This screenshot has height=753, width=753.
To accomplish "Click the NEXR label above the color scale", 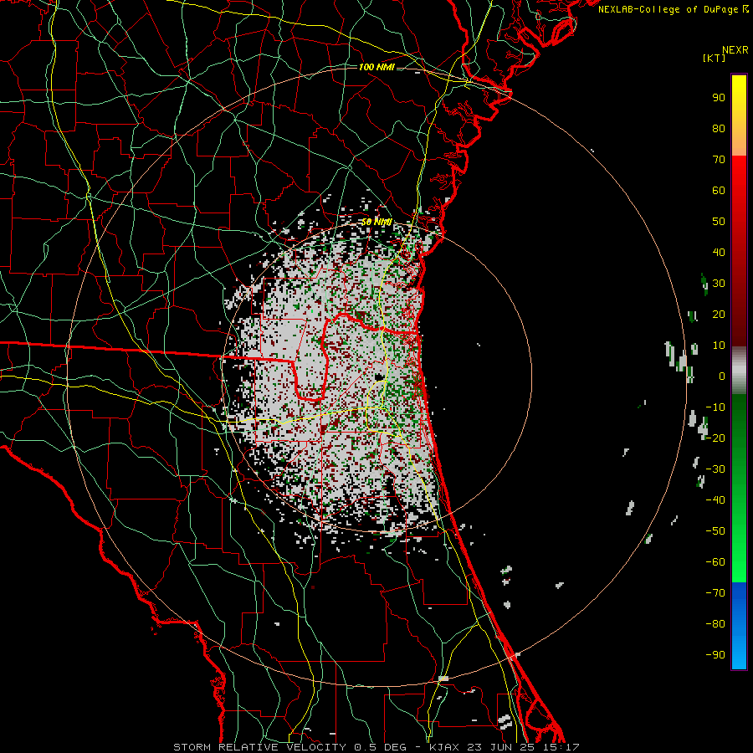I will (735, 50).
